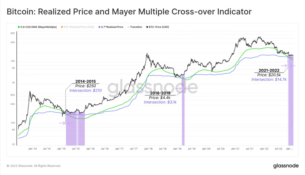
Task: Click the orange Realized Price legend dot
Action: [62, 27]
